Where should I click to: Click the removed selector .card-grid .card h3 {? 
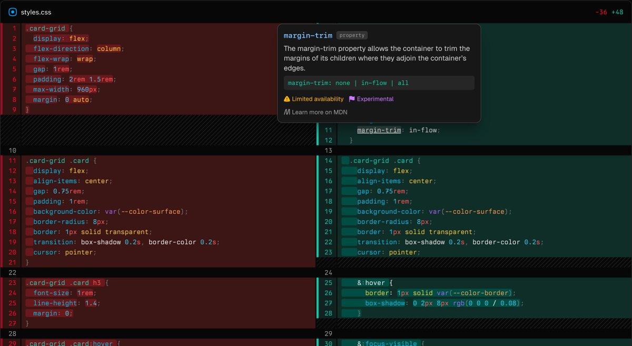(66, 283)
